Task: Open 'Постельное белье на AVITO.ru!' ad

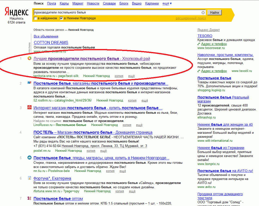Action: click(x=225, y=171)
